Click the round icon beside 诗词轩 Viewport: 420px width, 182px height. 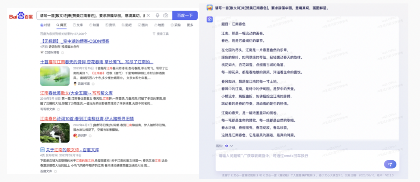90,136
